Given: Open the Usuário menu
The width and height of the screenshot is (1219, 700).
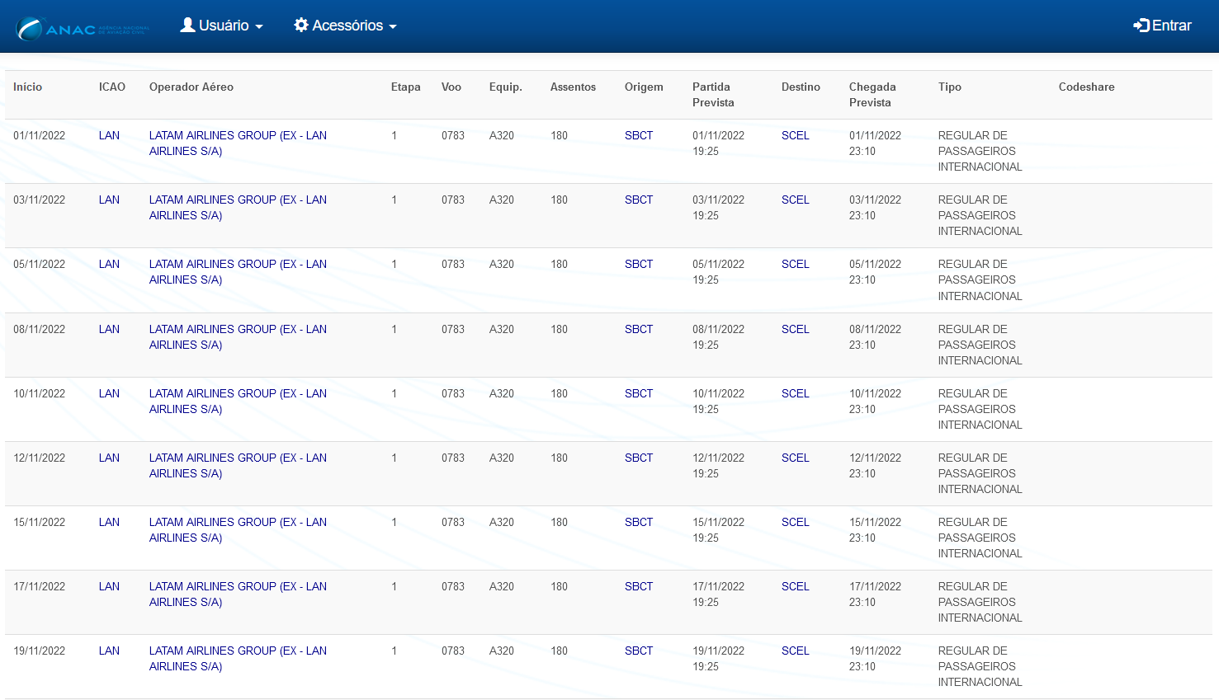Looking at the screenshot, I should [222, 26].
